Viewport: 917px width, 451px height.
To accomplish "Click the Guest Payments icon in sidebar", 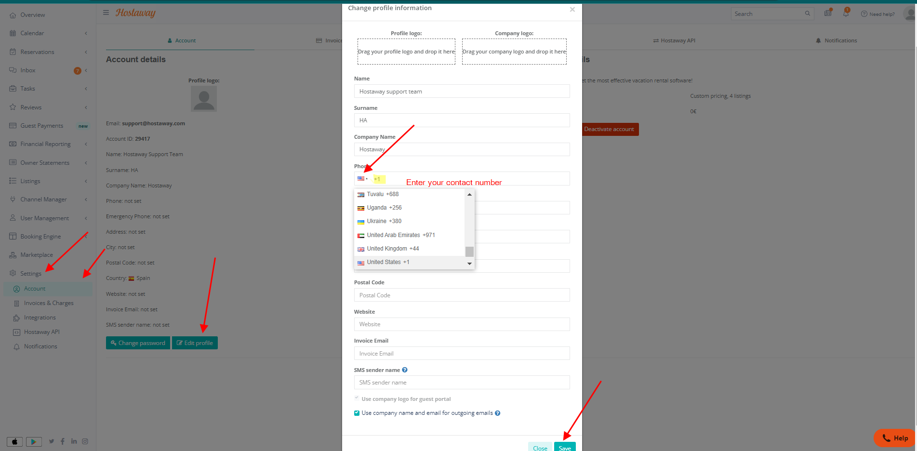I will coord(13,126).
